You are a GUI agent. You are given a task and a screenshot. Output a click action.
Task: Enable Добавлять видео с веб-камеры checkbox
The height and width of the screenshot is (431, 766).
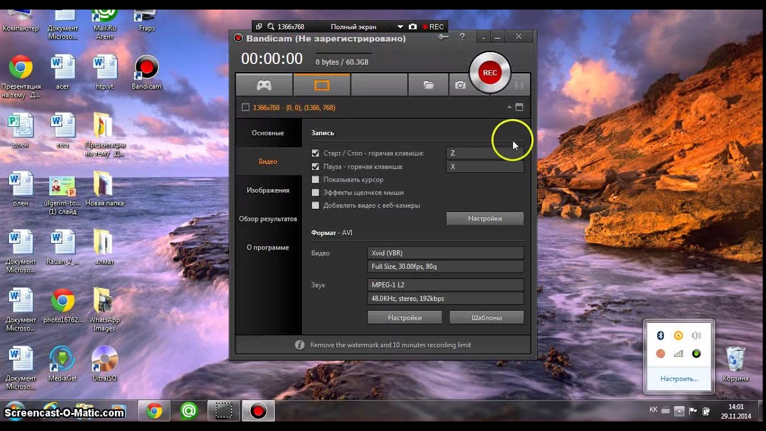pos(315,205)
